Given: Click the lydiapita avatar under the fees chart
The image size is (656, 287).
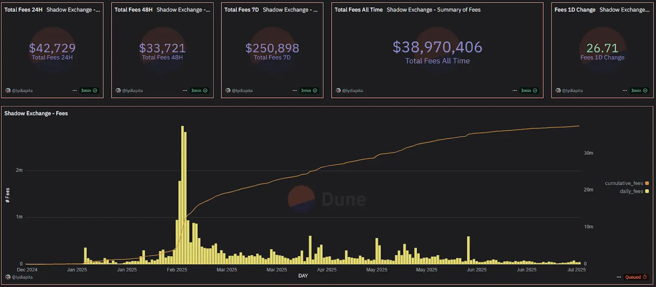Looking at the screenshot, I should 8,277.
